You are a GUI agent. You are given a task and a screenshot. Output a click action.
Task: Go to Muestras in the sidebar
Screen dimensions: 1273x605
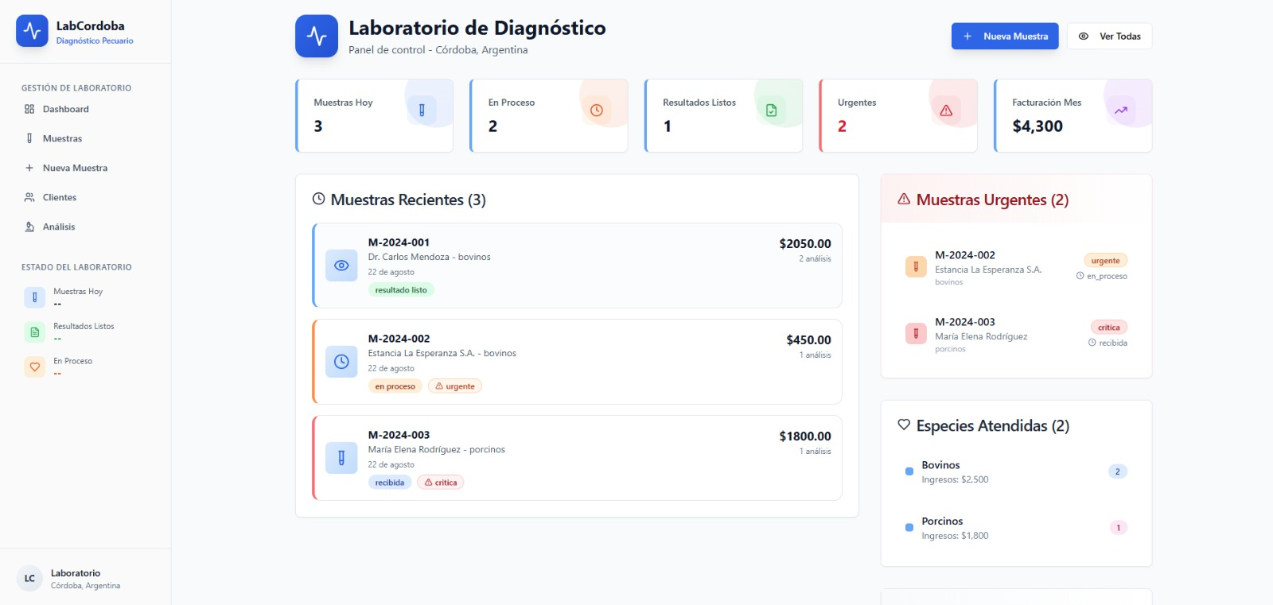pos(85,138)
